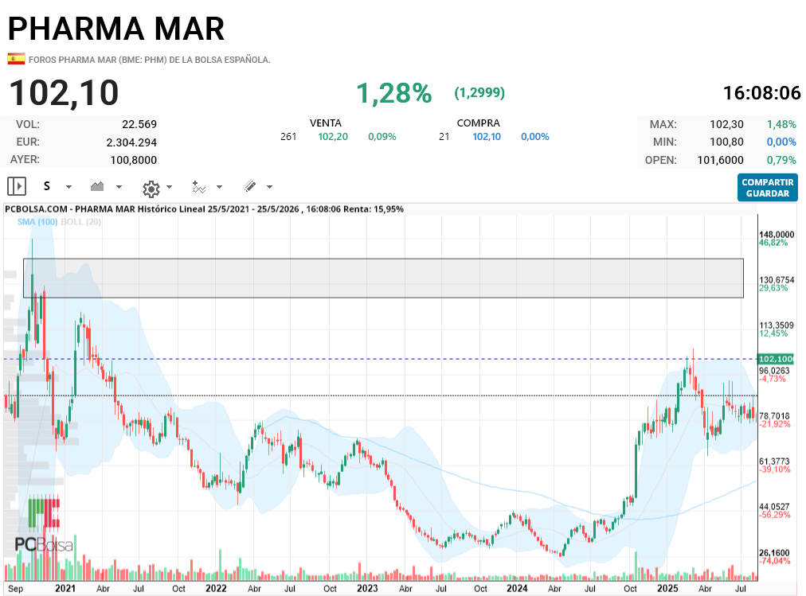Click the 2022 label on time axis
The image size is (806, 596).
(216, 588)
